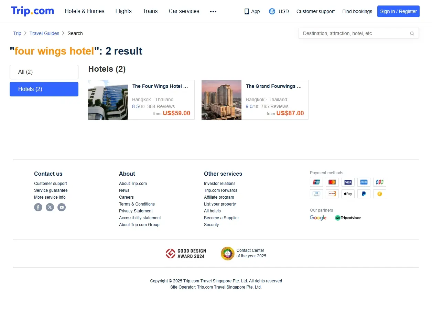Click the Discover payment icon
The height and width of the screenshot is (316, 432).
tap(332, 194)
